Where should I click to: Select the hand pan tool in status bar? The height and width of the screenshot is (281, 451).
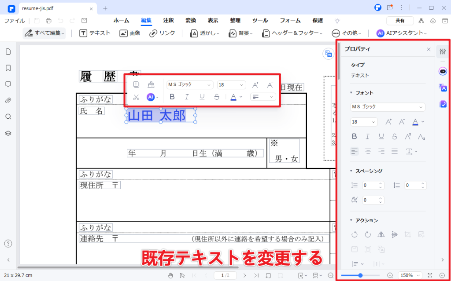pyautogui.click(x=170, y=275)
